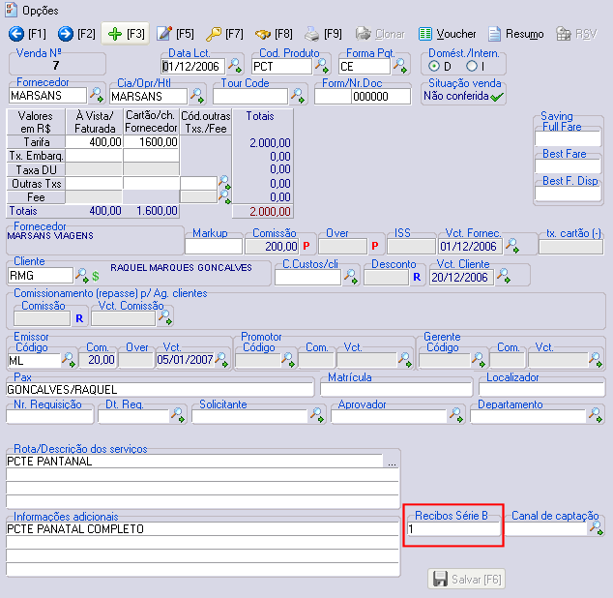Open the Voucher toolbar item

coord(448,34)
